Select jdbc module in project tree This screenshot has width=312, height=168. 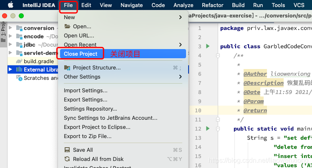click(30, 44)
